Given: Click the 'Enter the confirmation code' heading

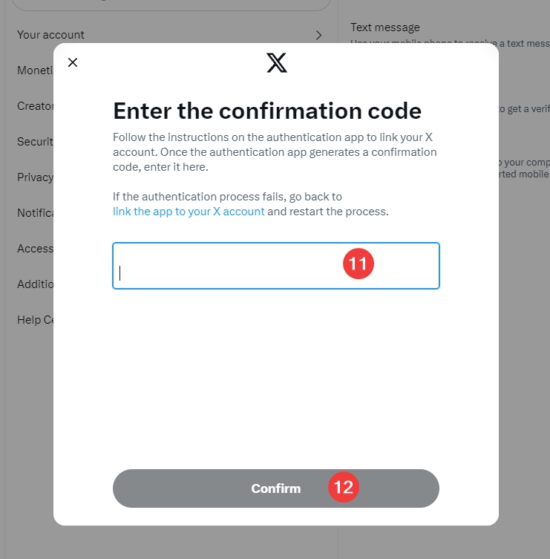Looking at the screenshot, I should (x=267, y=111).
